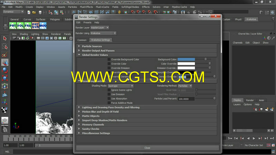This screenshot has width=276, height=155.
Task: Open Edit menu in Render Settings
Action: click(x=78, y=22)
